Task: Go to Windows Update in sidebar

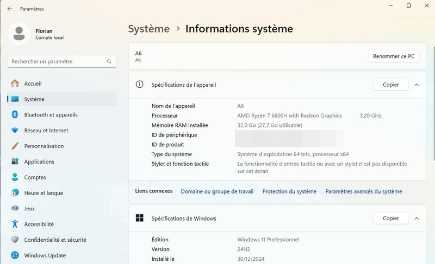Action: pos(45,255)
